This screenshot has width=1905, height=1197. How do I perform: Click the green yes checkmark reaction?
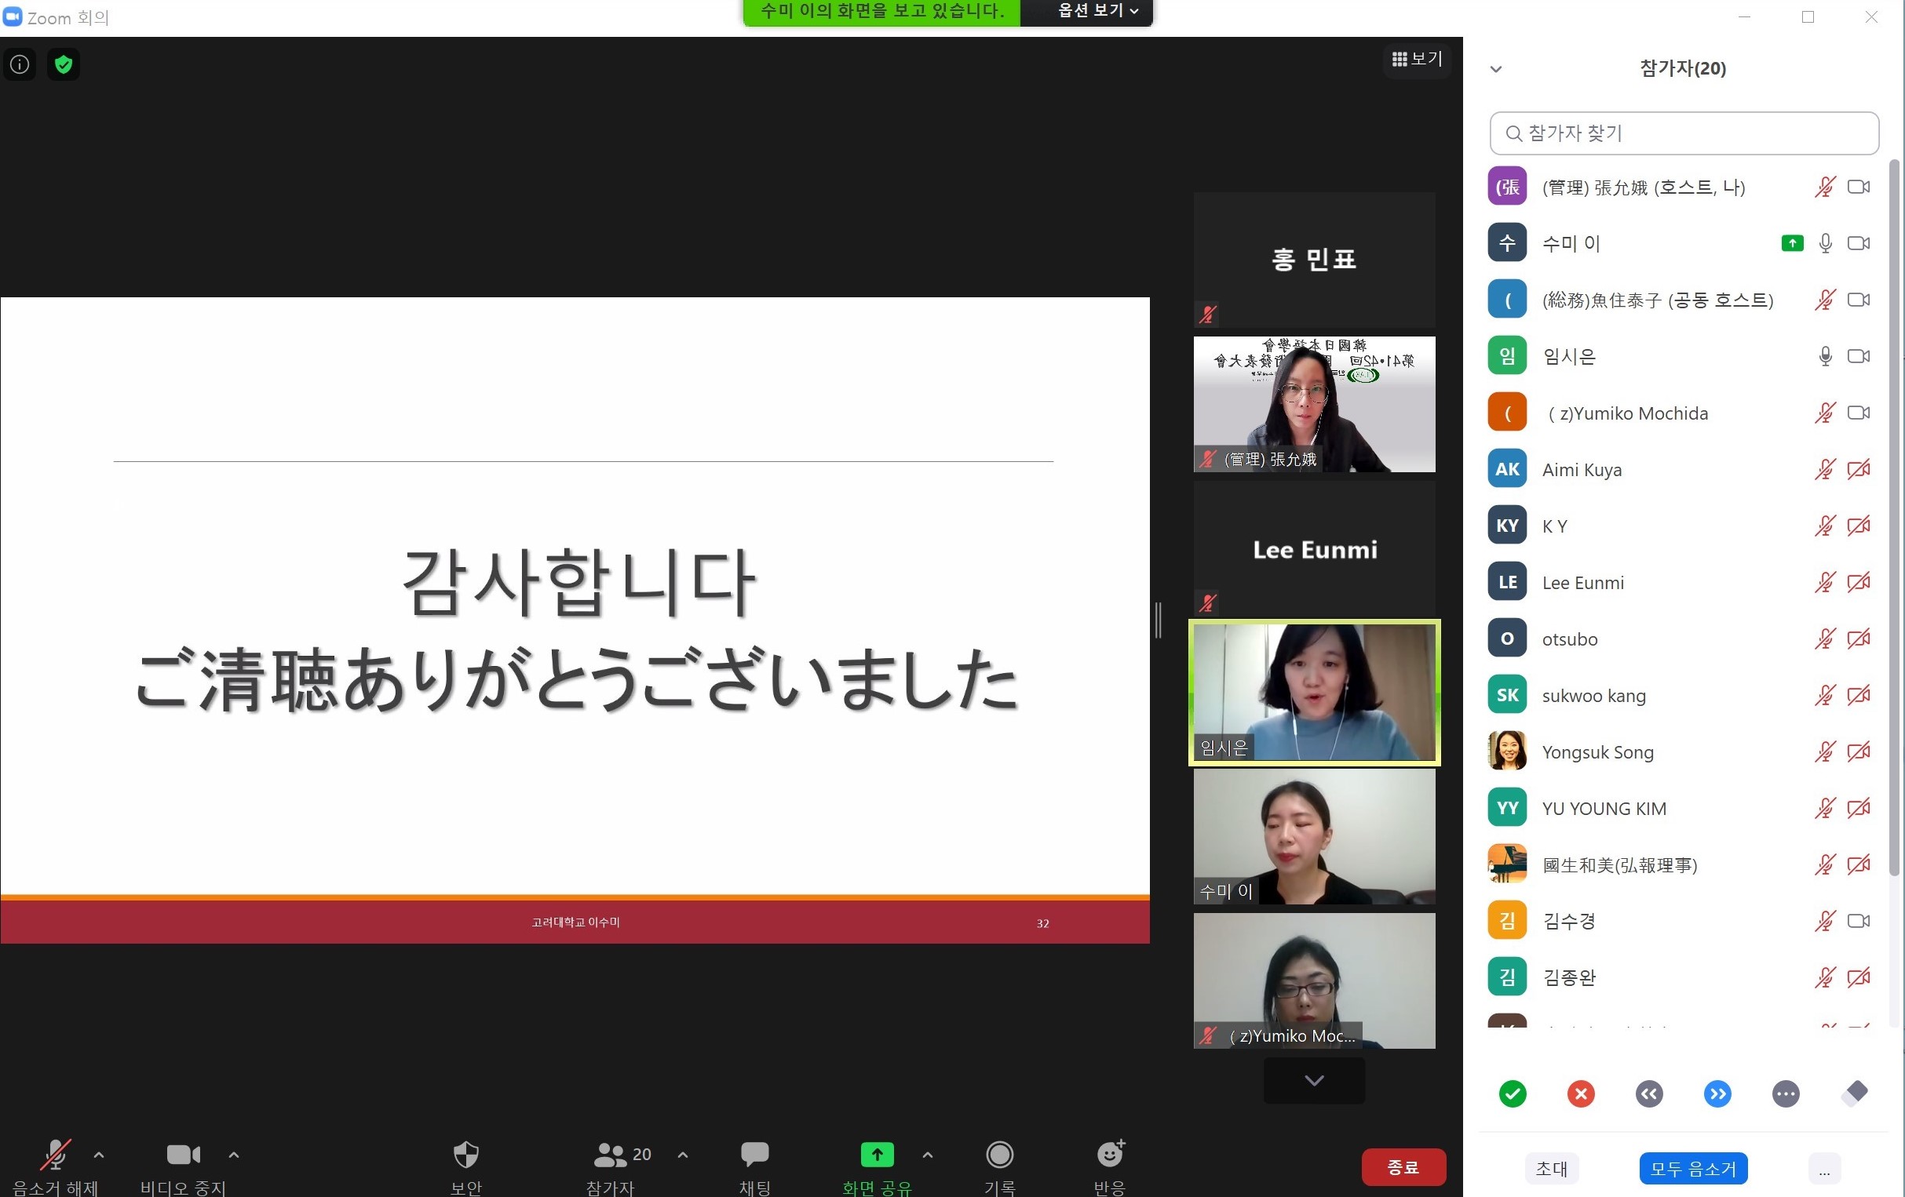[x=1512, y=1094]
